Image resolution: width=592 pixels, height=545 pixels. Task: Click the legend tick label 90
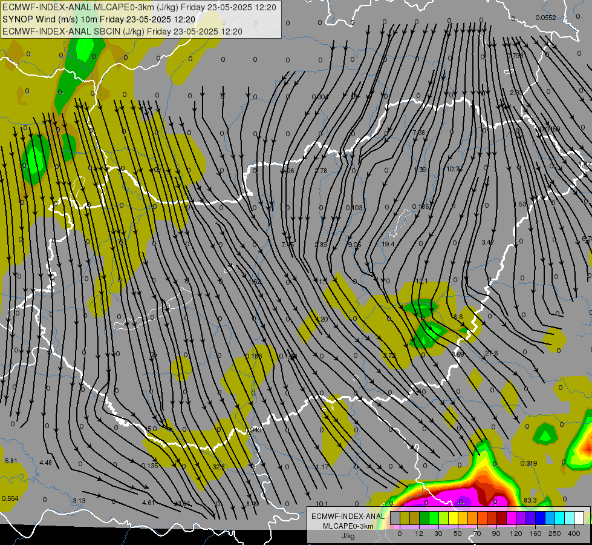point(496,533)
